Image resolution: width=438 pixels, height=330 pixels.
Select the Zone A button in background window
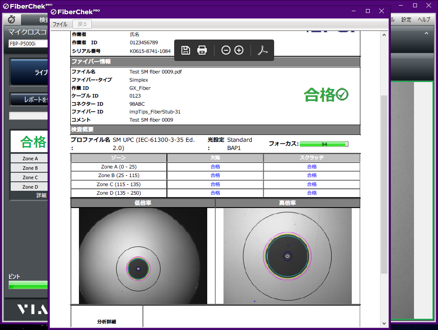[x=29, y=159]
